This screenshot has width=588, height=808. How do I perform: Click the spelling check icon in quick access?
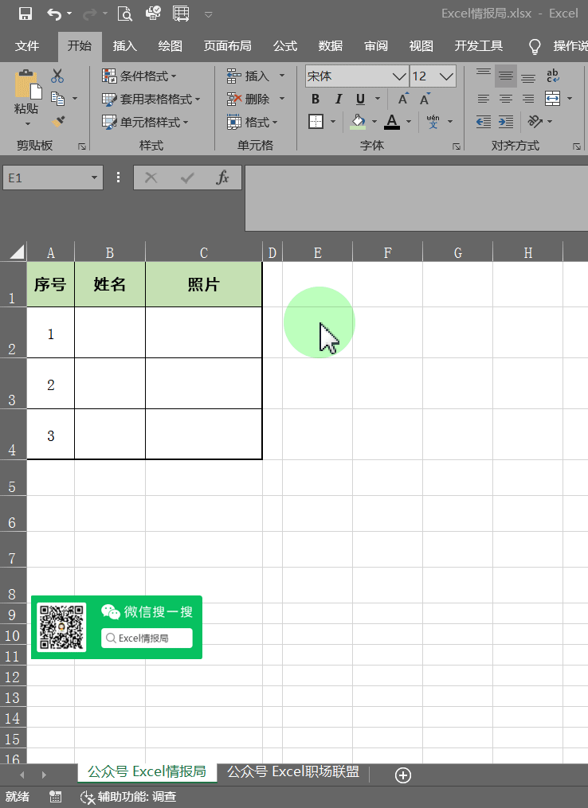153,14
